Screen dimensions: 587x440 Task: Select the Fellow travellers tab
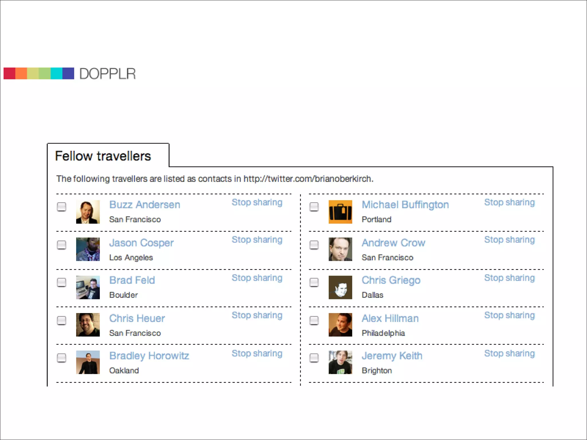click(x=103, y=156)
